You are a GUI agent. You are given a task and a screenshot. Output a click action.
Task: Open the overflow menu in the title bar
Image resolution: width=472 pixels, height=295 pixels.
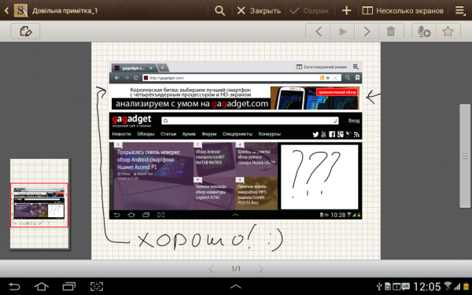tap(459, 11)
